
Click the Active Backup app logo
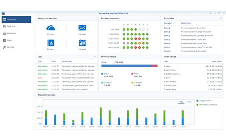pyautogui.click(x=3, y=13)
